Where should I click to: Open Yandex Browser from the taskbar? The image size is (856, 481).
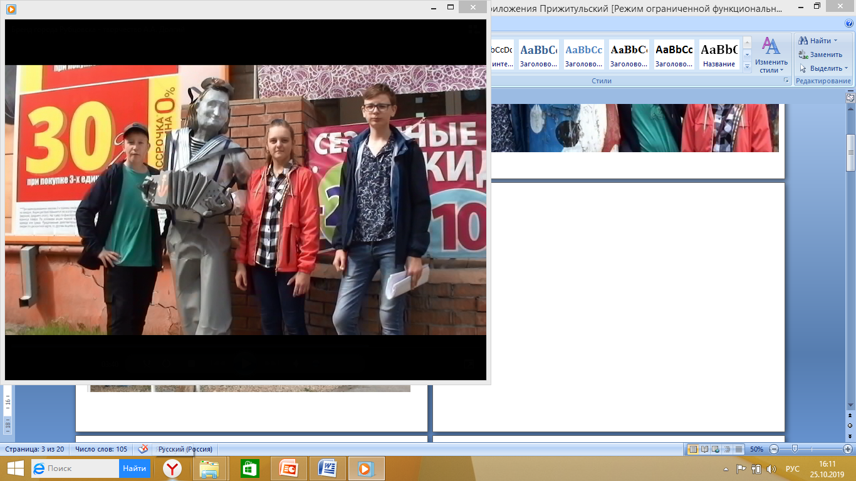[x=172, y=468]
